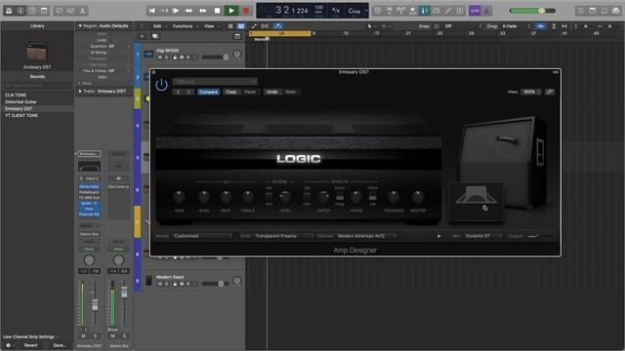Open the Mixer sliders icon
Viewport: 625px width, 351px height.
point(70,11)
